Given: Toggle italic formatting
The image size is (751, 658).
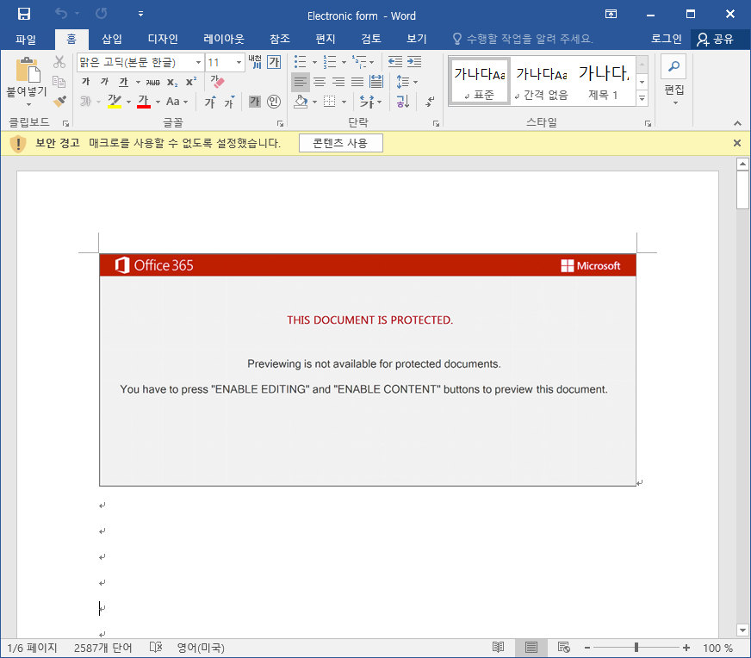Looking at the screenshot, I should coord(105,82).
